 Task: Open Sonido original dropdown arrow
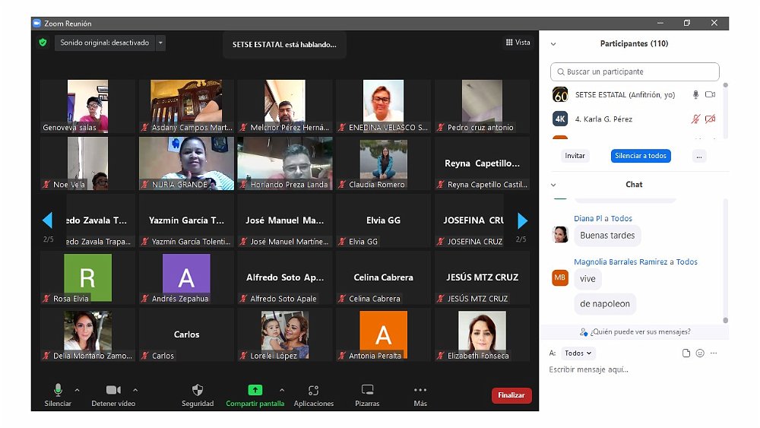coord(160,43)
